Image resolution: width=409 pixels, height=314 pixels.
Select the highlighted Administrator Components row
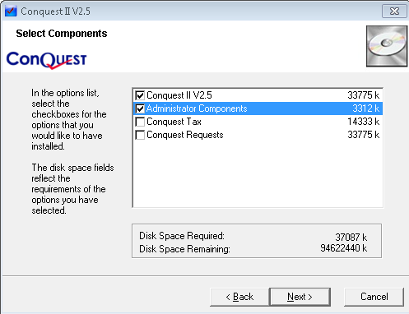coord(258,109)
